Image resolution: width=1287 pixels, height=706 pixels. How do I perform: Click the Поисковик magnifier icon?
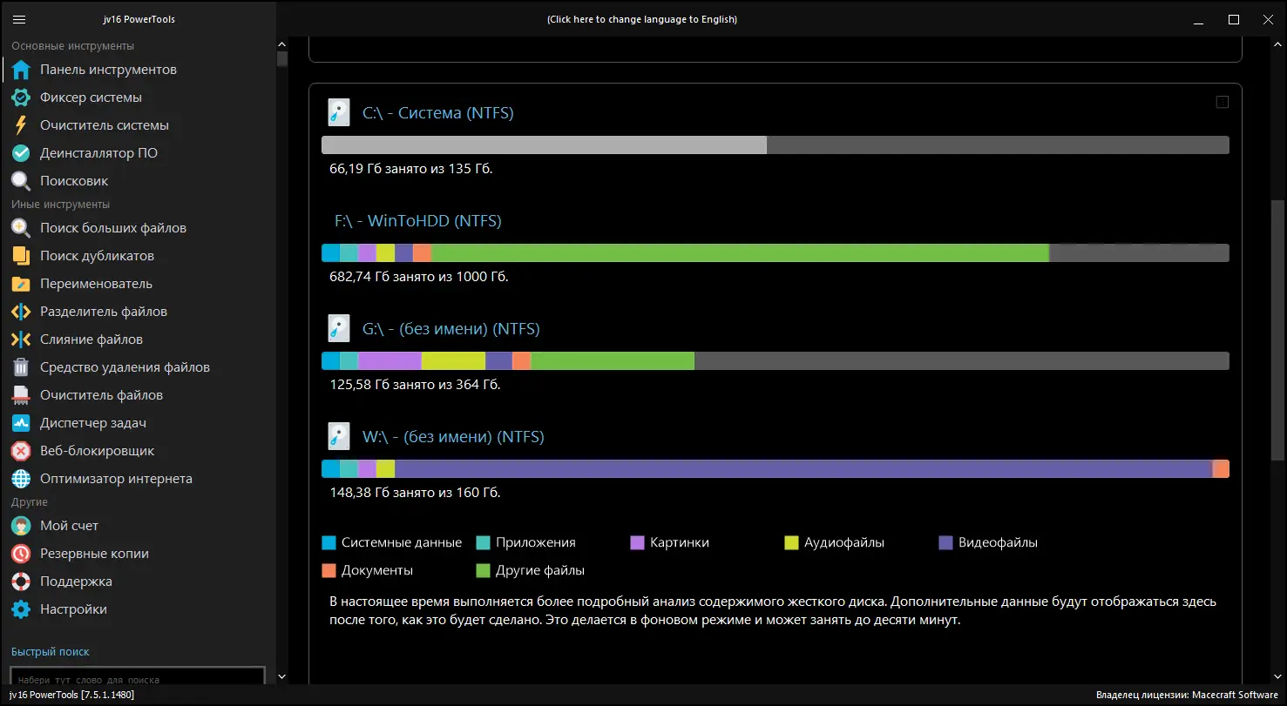coord(21,181)
